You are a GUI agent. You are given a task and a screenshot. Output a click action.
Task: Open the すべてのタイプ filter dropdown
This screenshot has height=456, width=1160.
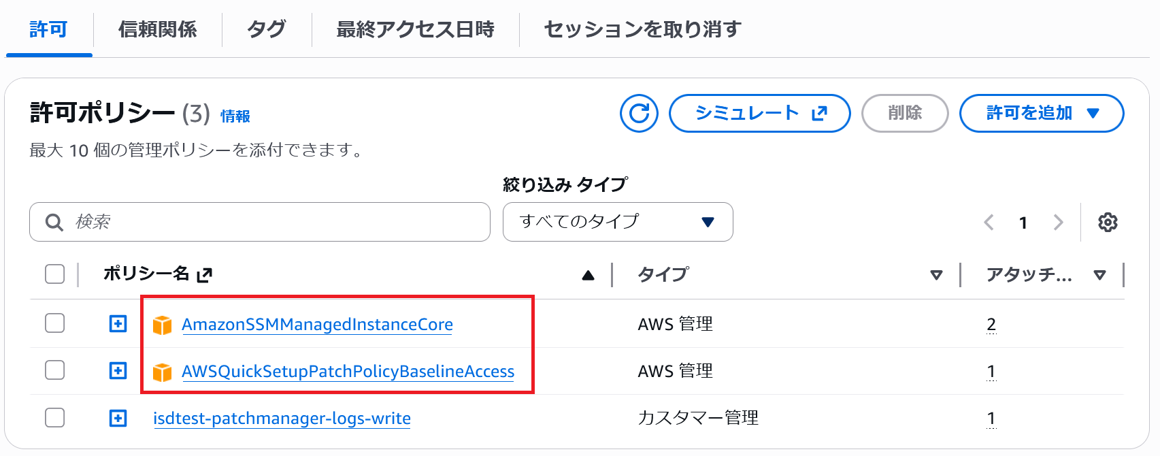pyautogui.click(x=617, y=222)
